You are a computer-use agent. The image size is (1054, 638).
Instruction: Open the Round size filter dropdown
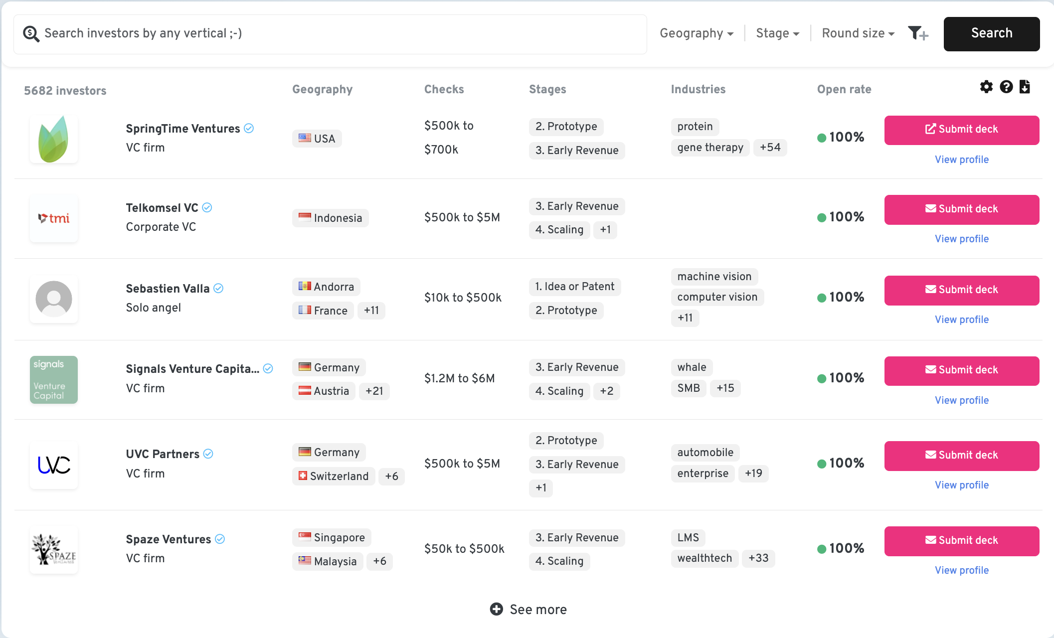coord(858,33)
